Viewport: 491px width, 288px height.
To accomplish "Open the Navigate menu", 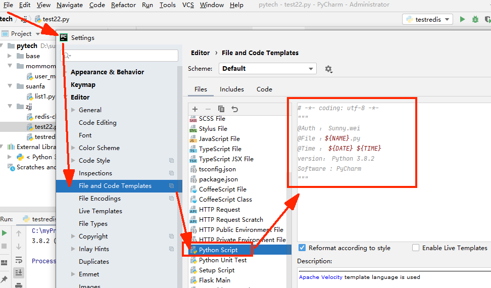I will click(70, 5).
